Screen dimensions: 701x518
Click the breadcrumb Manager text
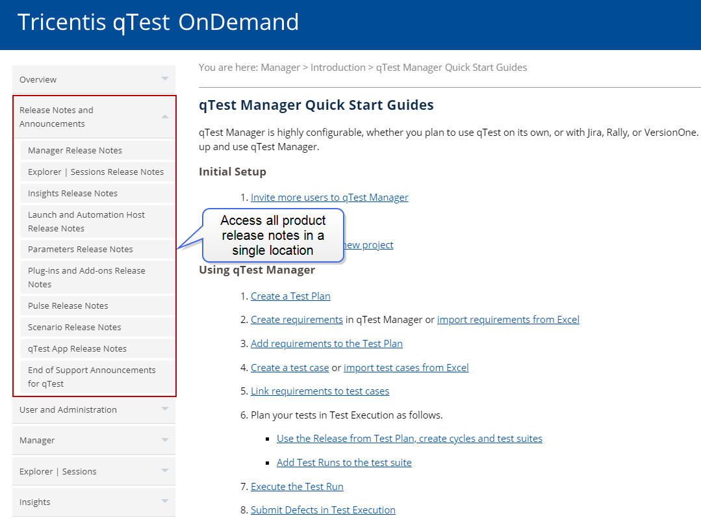pyautogui.click(x=280, y=68)
